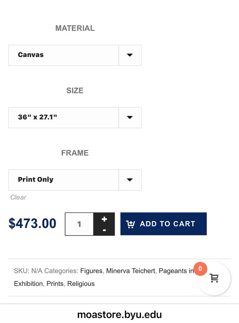
Task: Expand the Frame dropdown arrow
Action: (x=130, y=180)
